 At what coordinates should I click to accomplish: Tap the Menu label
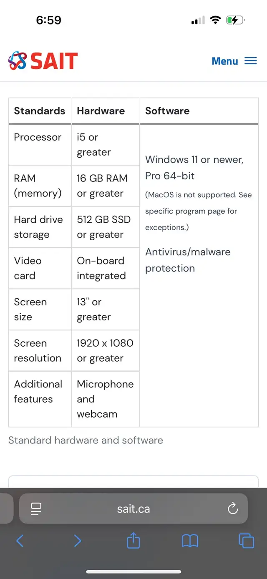[x=225, y=61]
